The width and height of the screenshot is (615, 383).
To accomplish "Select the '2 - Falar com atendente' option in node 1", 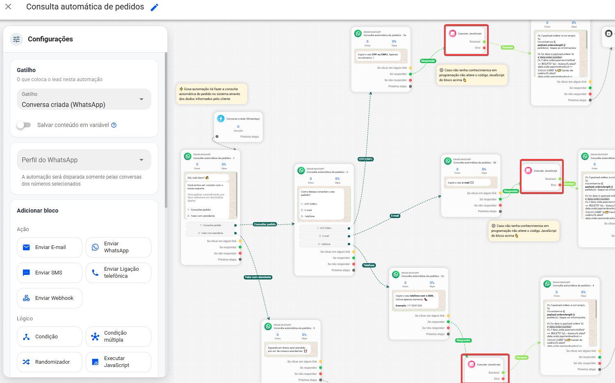I will (x=212, y=233).
